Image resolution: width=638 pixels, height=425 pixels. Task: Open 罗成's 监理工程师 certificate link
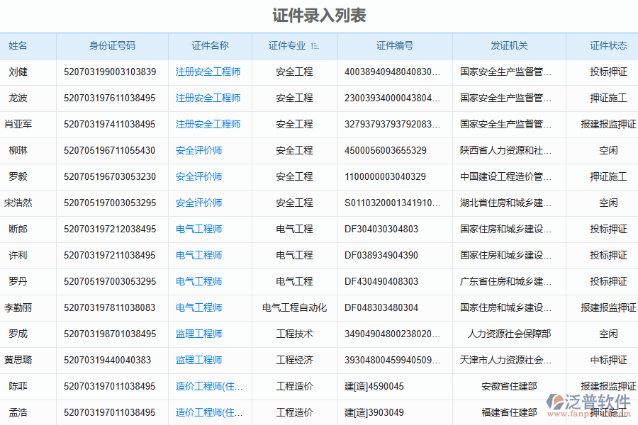tap(198, 334)
